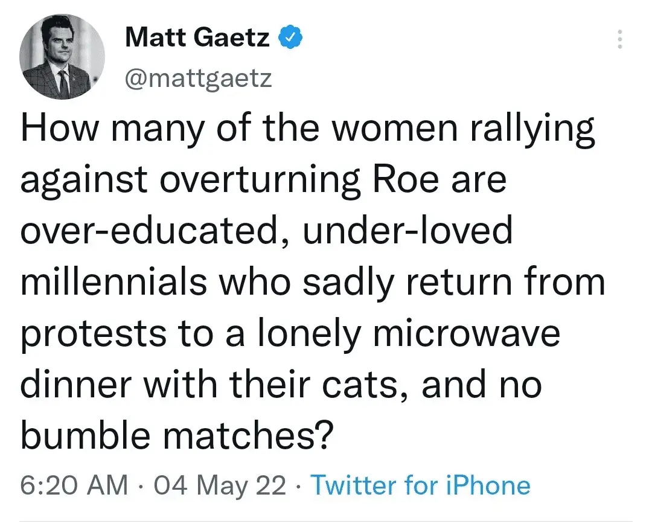This screenshot has height=532, width=652.
Task: Click the Twitter for iPhone source link
Action: tap(420, 486)
